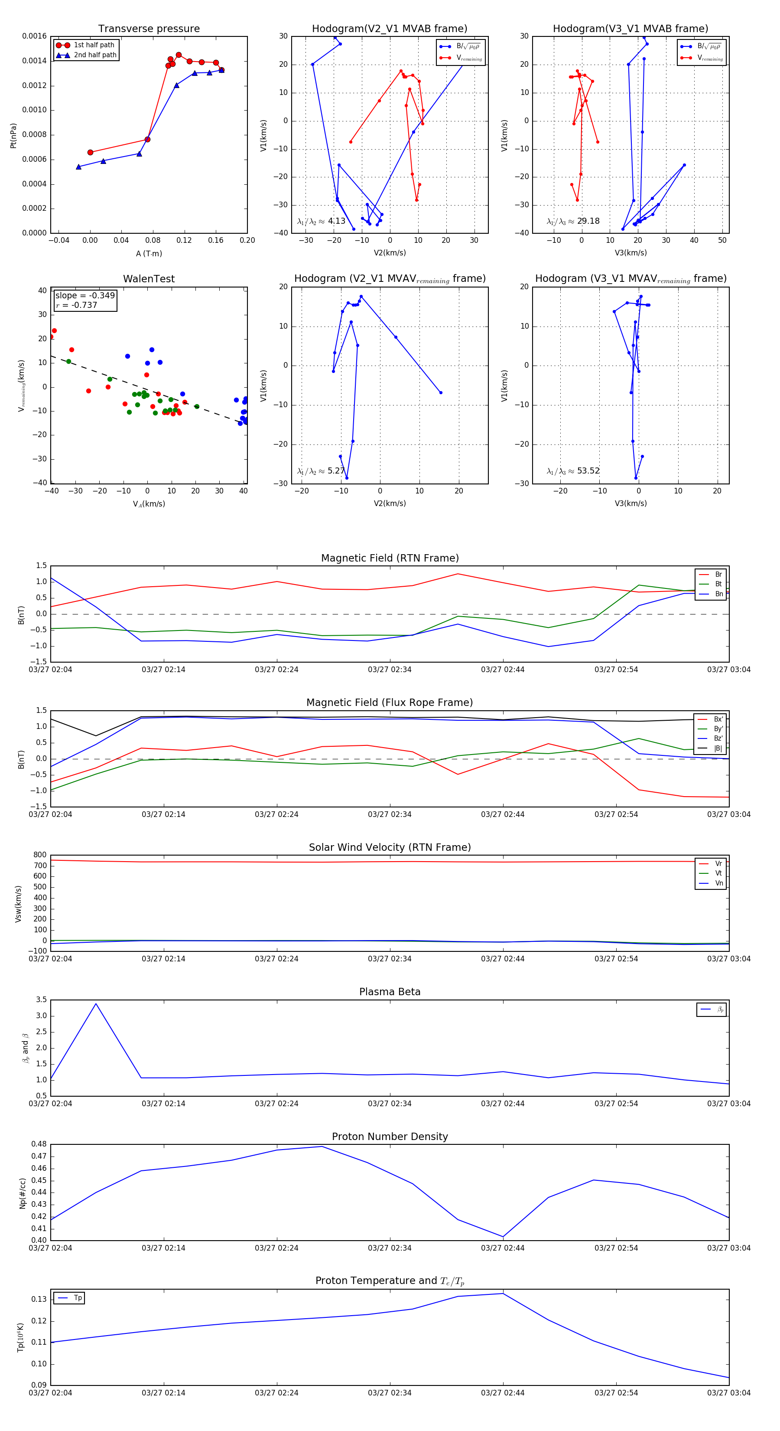Click the "Hodogram(V3_V1 MVAB frame)" title
780x1431 pixels.
(630, 29)
